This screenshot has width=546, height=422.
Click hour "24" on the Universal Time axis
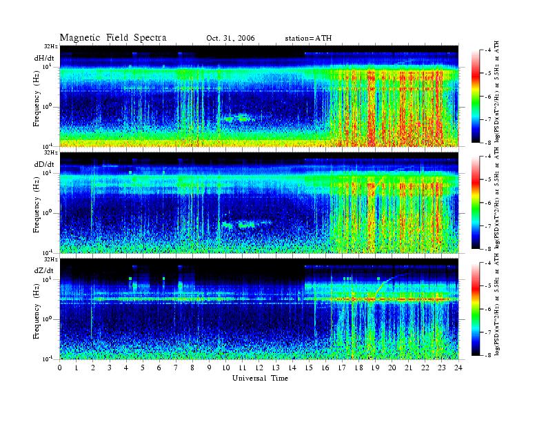pyautogui.click(x=458, y=368)
